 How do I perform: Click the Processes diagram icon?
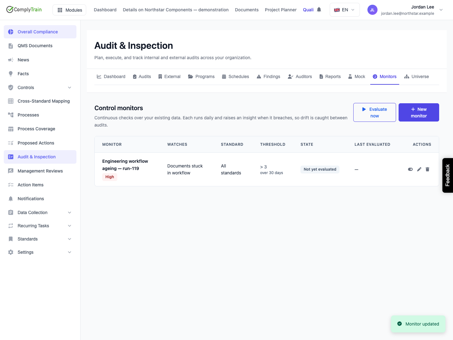[11, 115]
